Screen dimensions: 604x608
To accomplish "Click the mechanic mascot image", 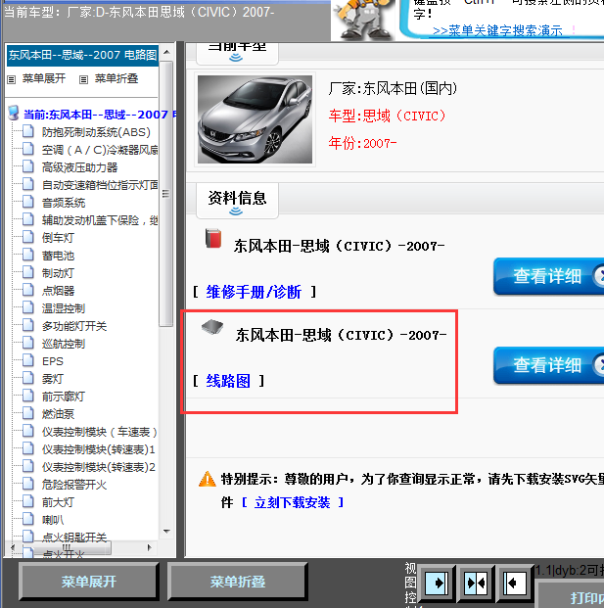I will (x=363, y=20).
